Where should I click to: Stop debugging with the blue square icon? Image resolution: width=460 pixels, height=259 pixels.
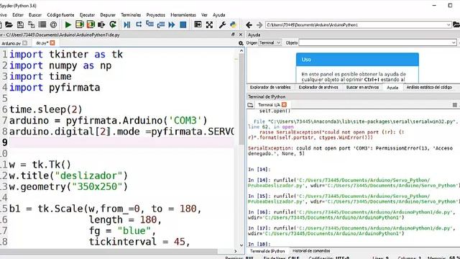click(x=183, y=24)
